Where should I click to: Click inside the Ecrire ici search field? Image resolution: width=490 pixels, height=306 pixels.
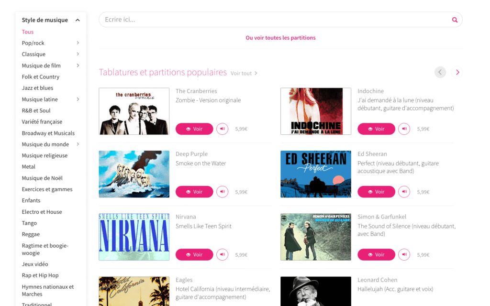pos(239,20)
